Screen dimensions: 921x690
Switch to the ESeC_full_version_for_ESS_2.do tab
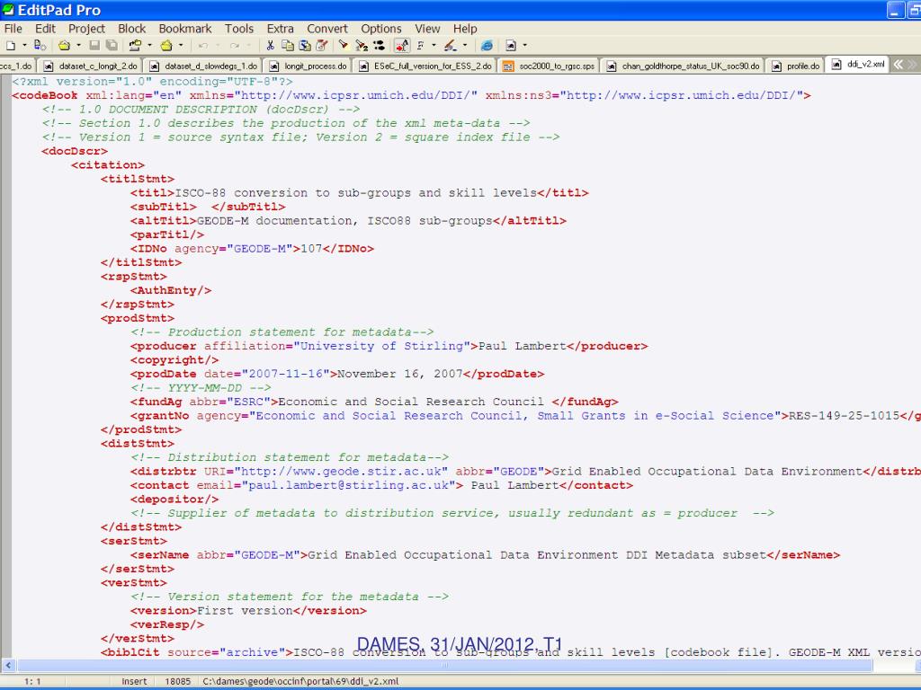[425, 66]
